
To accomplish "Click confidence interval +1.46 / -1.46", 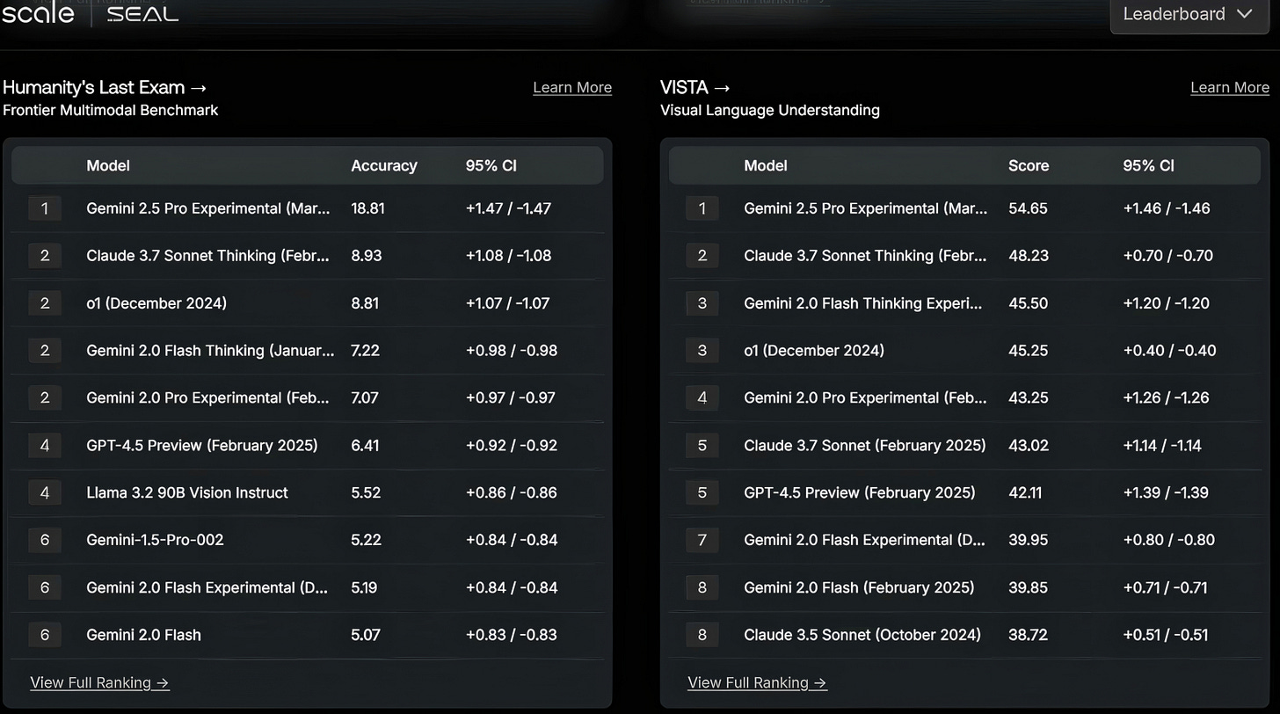I will click(x=1167, y=208).
